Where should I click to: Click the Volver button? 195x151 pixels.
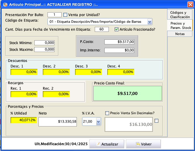143,144
